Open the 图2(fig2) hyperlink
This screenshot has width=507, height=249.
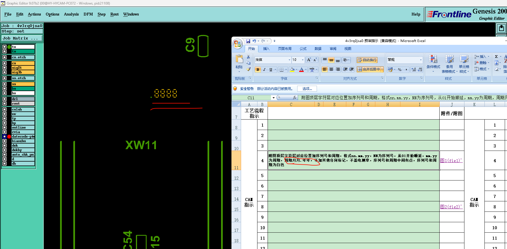(451, 207)
